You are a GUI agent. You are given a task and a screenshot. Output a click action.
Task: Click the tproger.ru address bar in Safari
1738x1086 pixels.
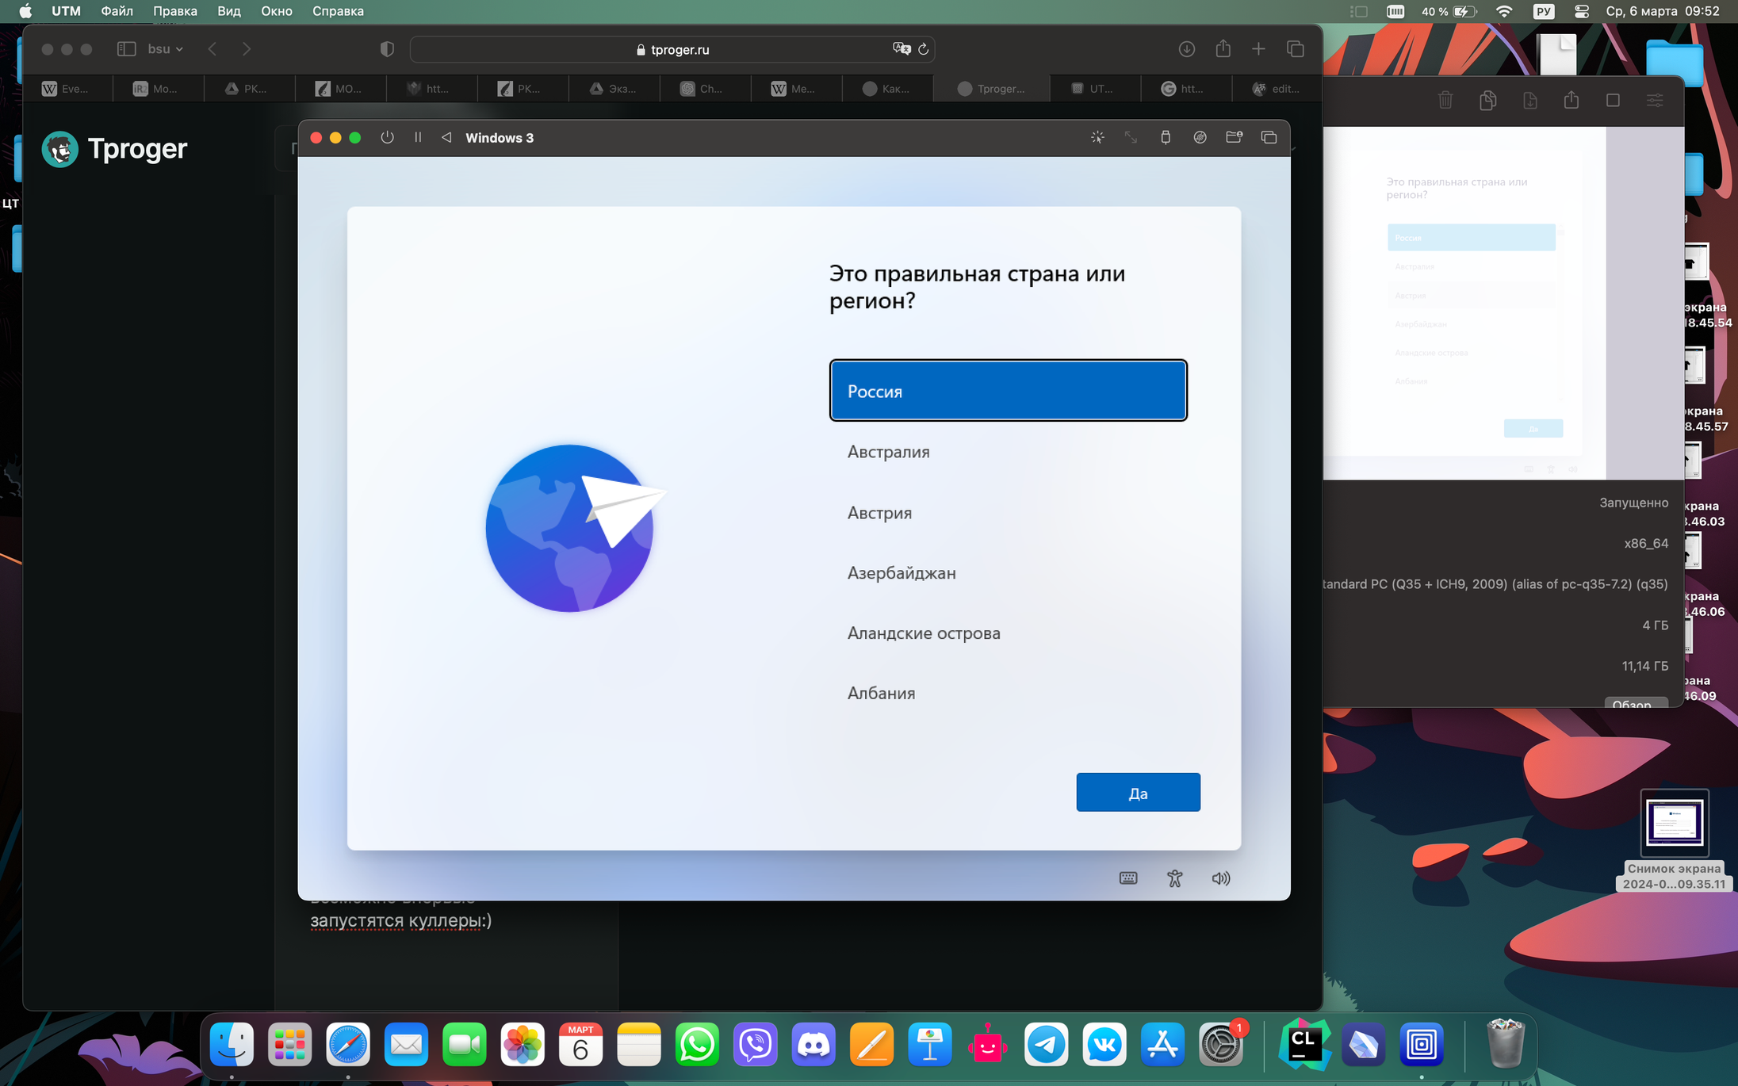tap(672, 49)
